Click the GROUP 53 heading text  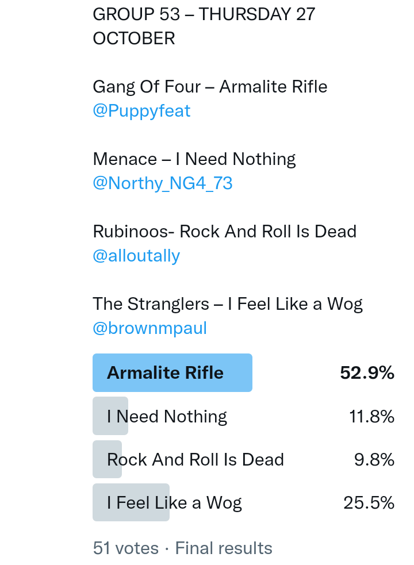coord(204,14)
